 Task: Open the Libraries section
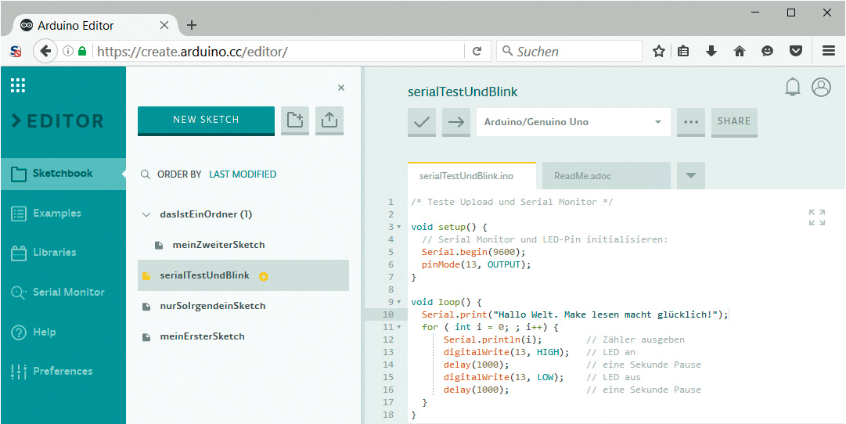pos(54,253)
